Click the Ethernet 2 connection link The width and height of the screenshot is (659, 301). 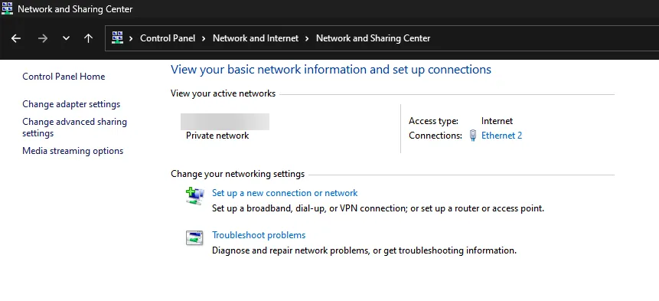pyautogui.click(x=501, y=136)
